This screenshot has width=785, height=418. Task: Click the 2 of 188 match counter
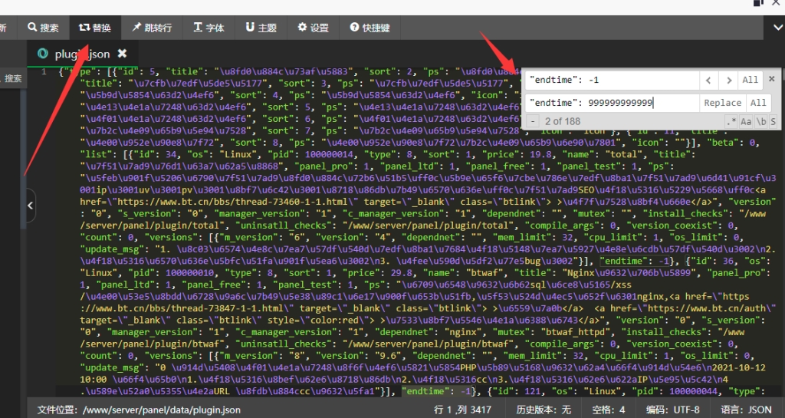point(562,121)
